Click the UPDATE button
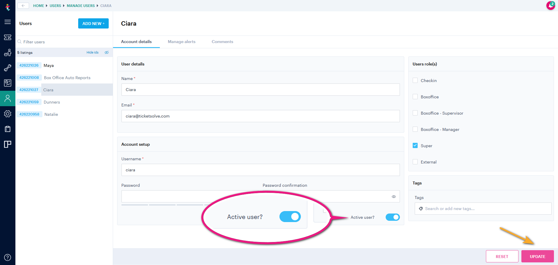Viewport: 558px width, 265px height. pyautogui.click(x=537, y=256)
